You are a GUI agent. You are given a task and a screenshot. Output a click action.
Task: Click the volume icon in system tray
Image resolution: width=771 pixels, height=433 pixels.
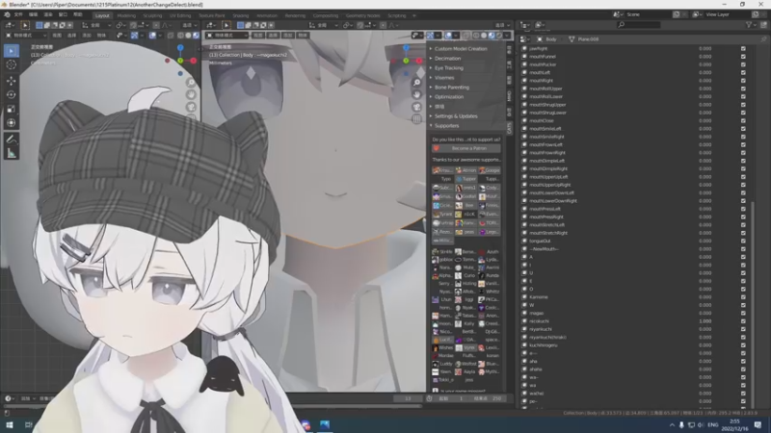point(701,424)
